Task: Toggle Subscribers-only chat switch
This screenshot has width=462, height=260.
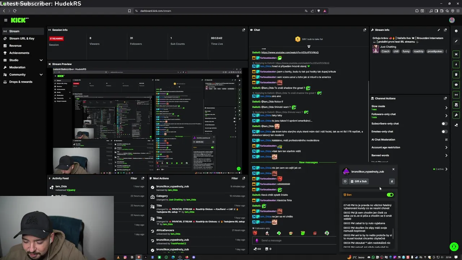Action: [445, 123]
